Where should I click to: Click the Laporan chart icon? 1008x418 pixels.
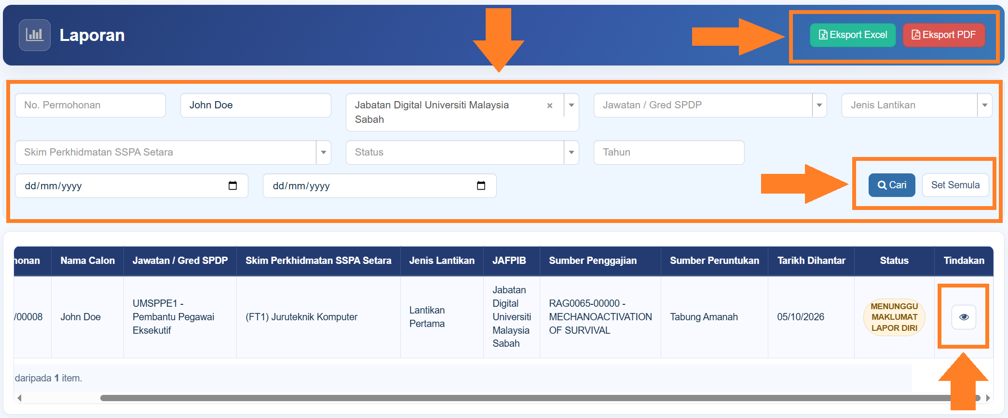(35, 35)
